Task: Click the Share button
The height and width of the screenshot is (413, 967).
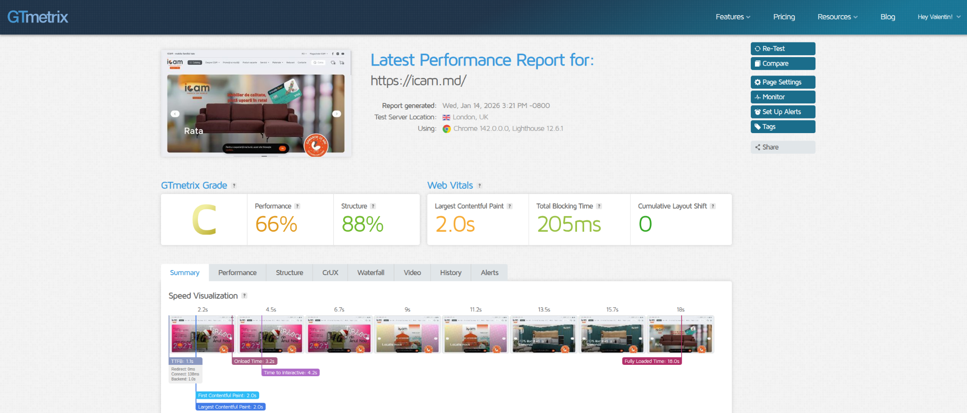Action: tap(782, 147)
